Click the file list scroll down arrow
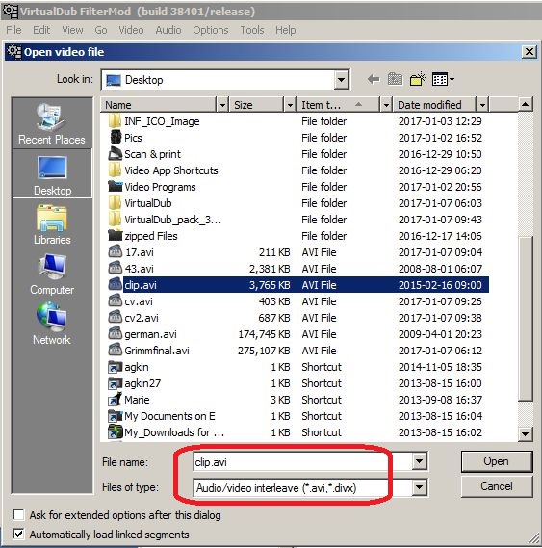The height and width of the screenshot is (548, 542). click(x=525, y=434)
